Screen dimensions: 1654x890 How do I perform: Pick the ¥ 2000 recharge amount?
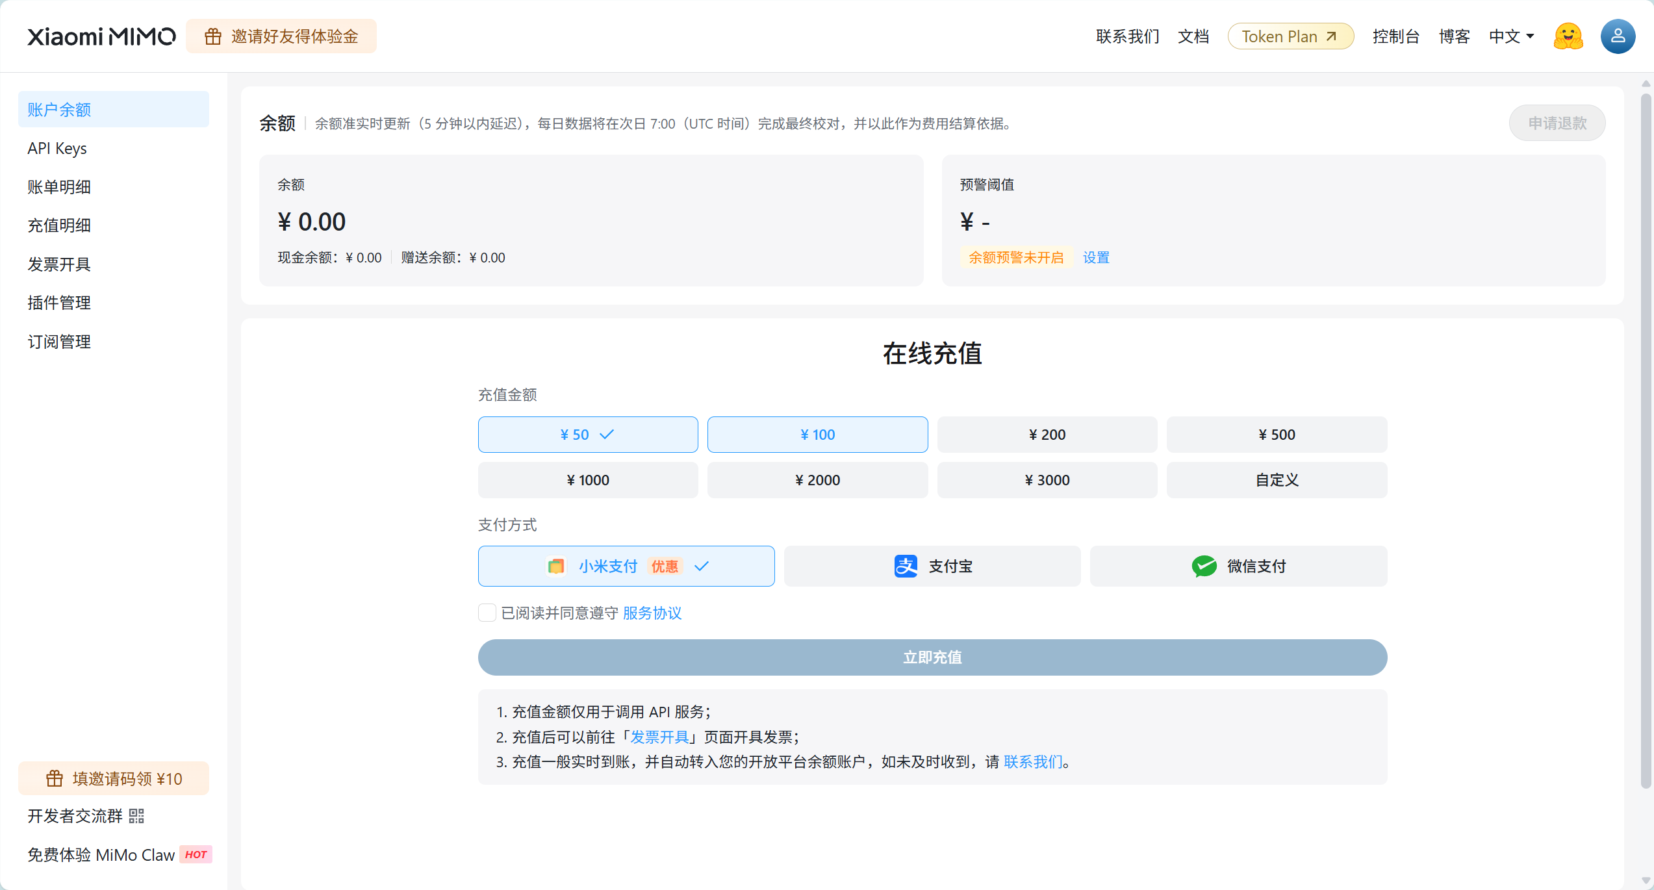(x=817, y=480)
